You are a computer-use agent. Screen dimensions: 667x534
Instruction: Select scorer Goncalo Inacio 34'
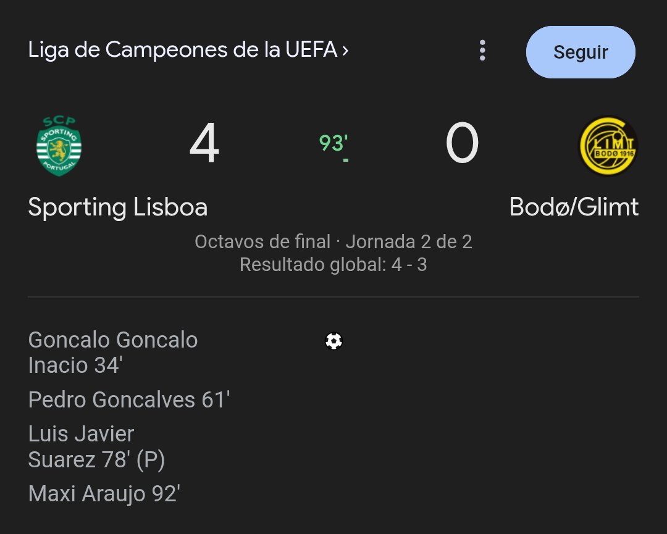point(113,353)
